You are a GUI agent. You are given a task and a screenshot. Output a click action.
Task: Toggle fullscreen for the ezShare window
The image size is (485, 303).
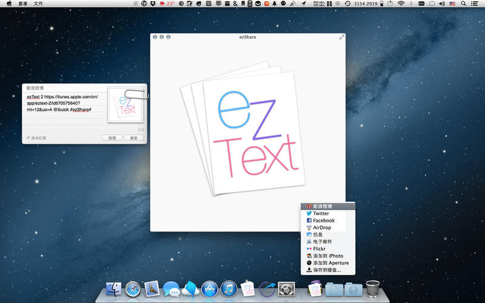click(x=341, y=37)
